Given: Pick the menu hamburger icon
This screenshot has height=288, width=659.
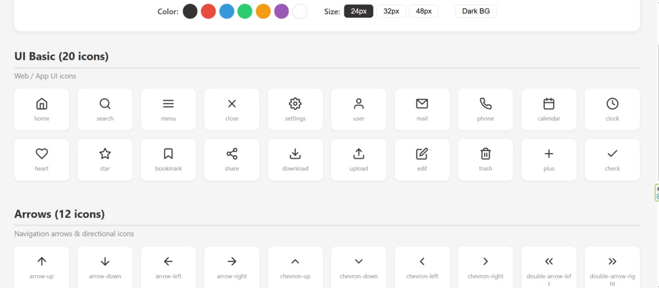Looking at the screenshot, I should point(169,104).
